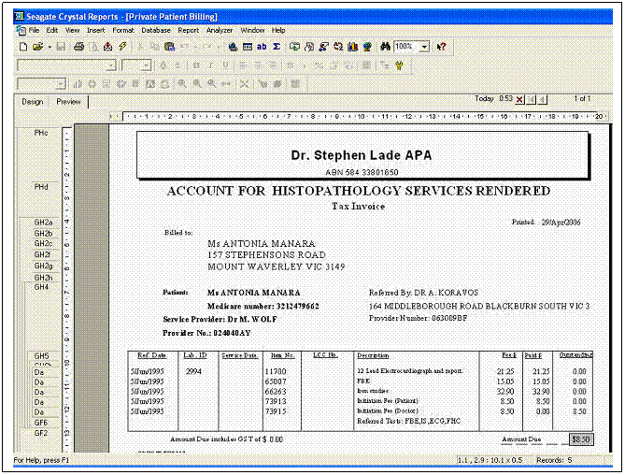Select the GH2a section label
Image resolution: width=625 pixels, height=475 pixels.
(x=44, y=223)
